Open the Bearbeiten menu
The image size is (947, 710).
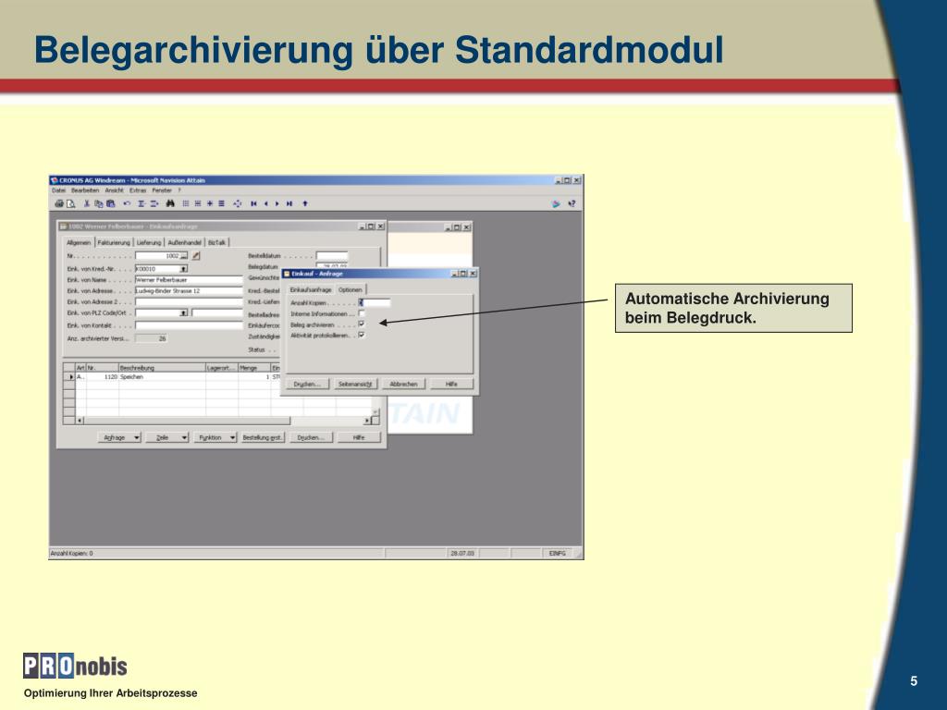(x=85, y=190)
